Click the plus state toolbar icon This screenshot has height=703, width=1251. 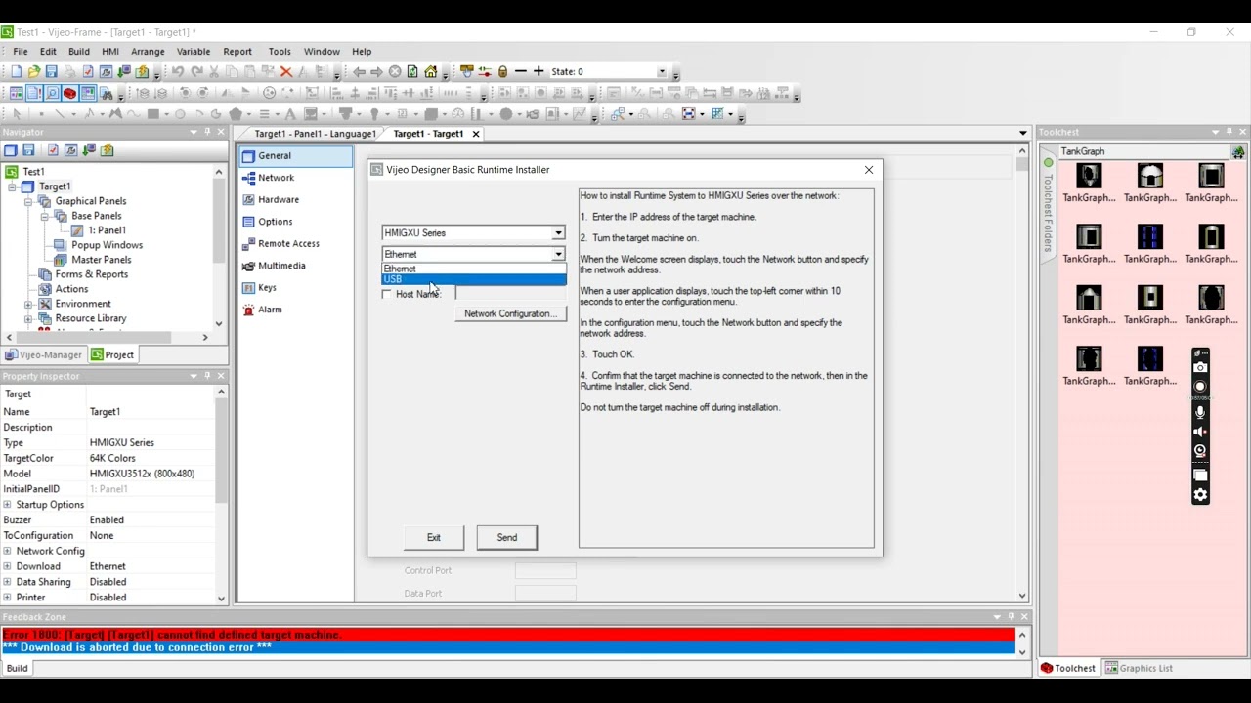539,71
